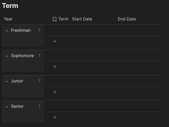Open the Term column header
The height and width of the screenshot is (127, 169).
(x=63, y=19)
